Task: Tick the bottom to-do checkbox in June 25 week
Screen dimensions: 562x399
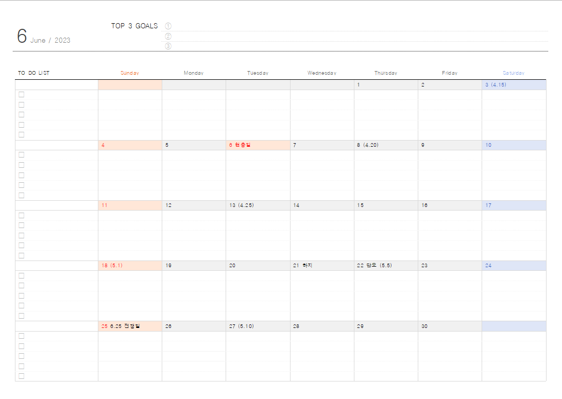Action: pyautogui.click(x=22, y=376)
